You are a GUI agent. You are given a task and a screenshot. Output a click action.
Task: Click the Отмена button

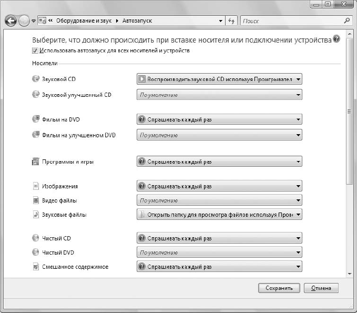point(321,288)
